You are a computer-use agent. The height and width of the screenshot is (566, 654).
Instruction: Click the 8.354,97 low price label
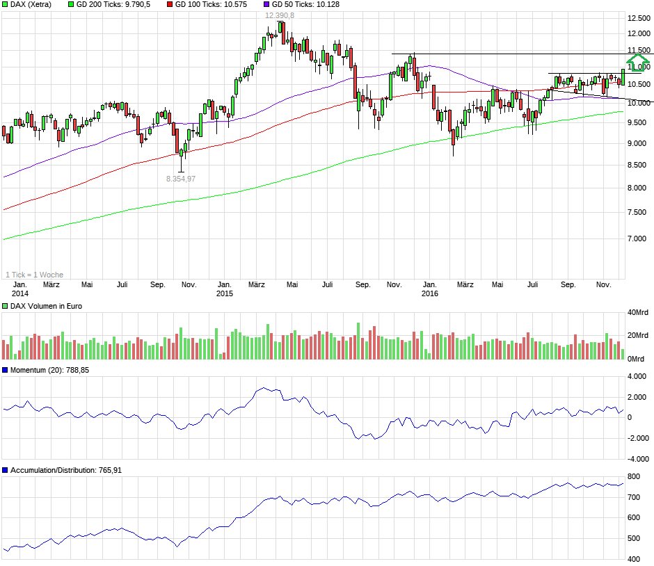(181, 179)
